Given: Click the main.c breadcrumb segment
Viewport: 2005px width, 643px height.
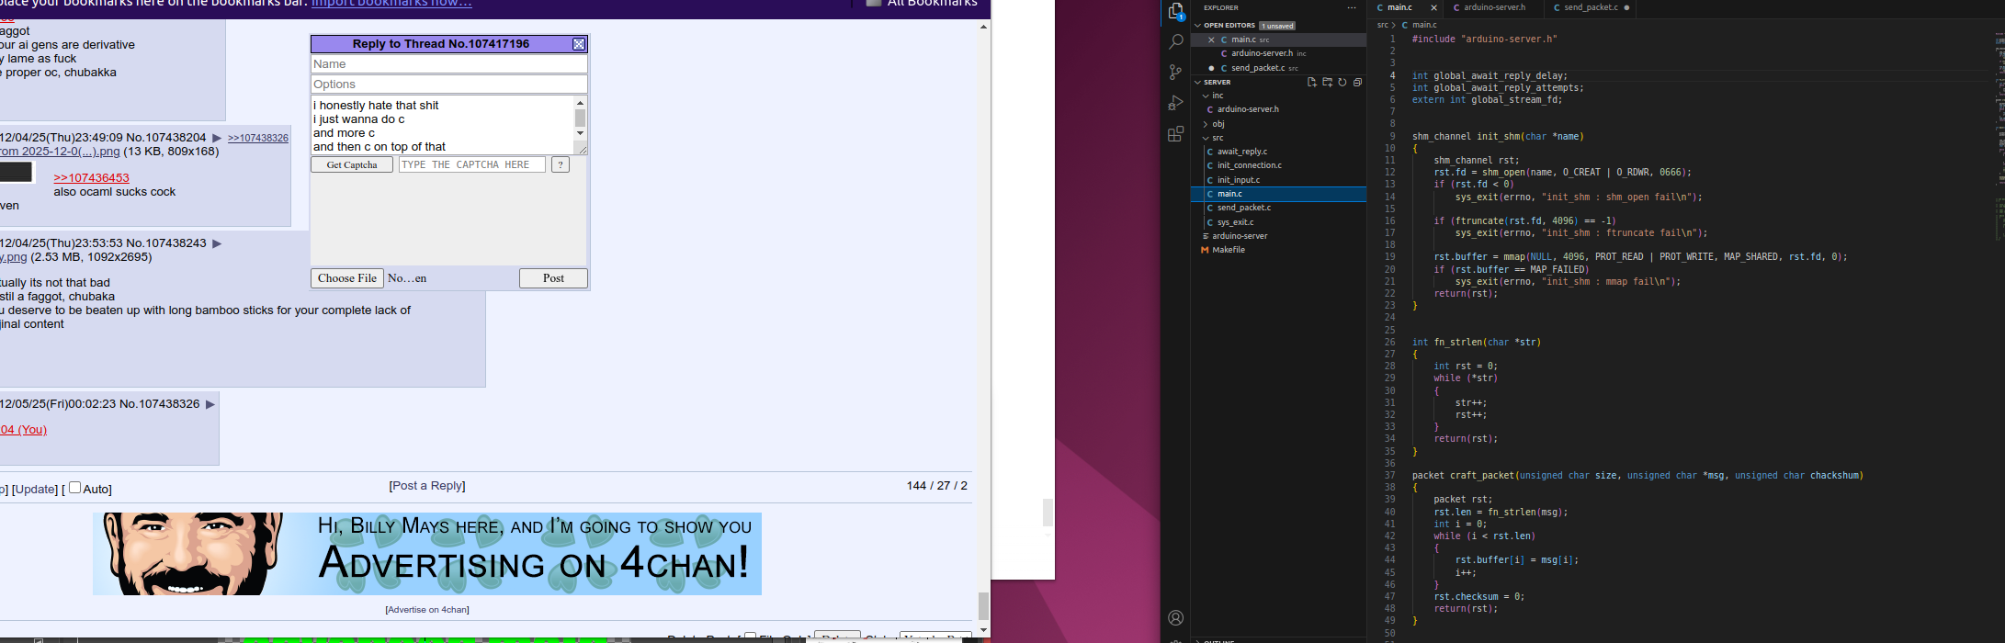Looking at the screenshot, I should pyautogui.click(x=1424, y=25).
